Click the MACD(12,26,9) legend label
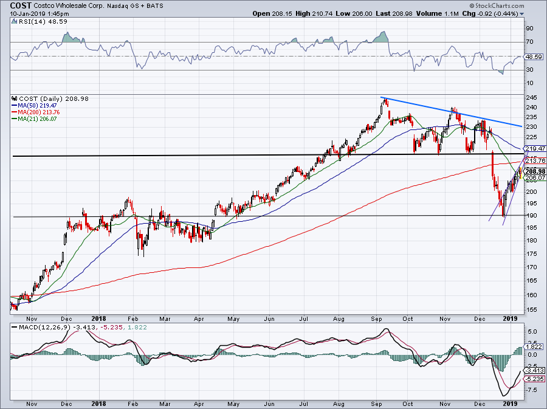547x409 pixels. click(x=44, y=327)
